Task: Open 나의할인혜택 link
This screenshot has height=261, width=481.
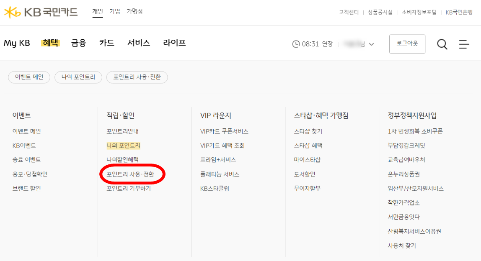Action: tap(122, 160)
